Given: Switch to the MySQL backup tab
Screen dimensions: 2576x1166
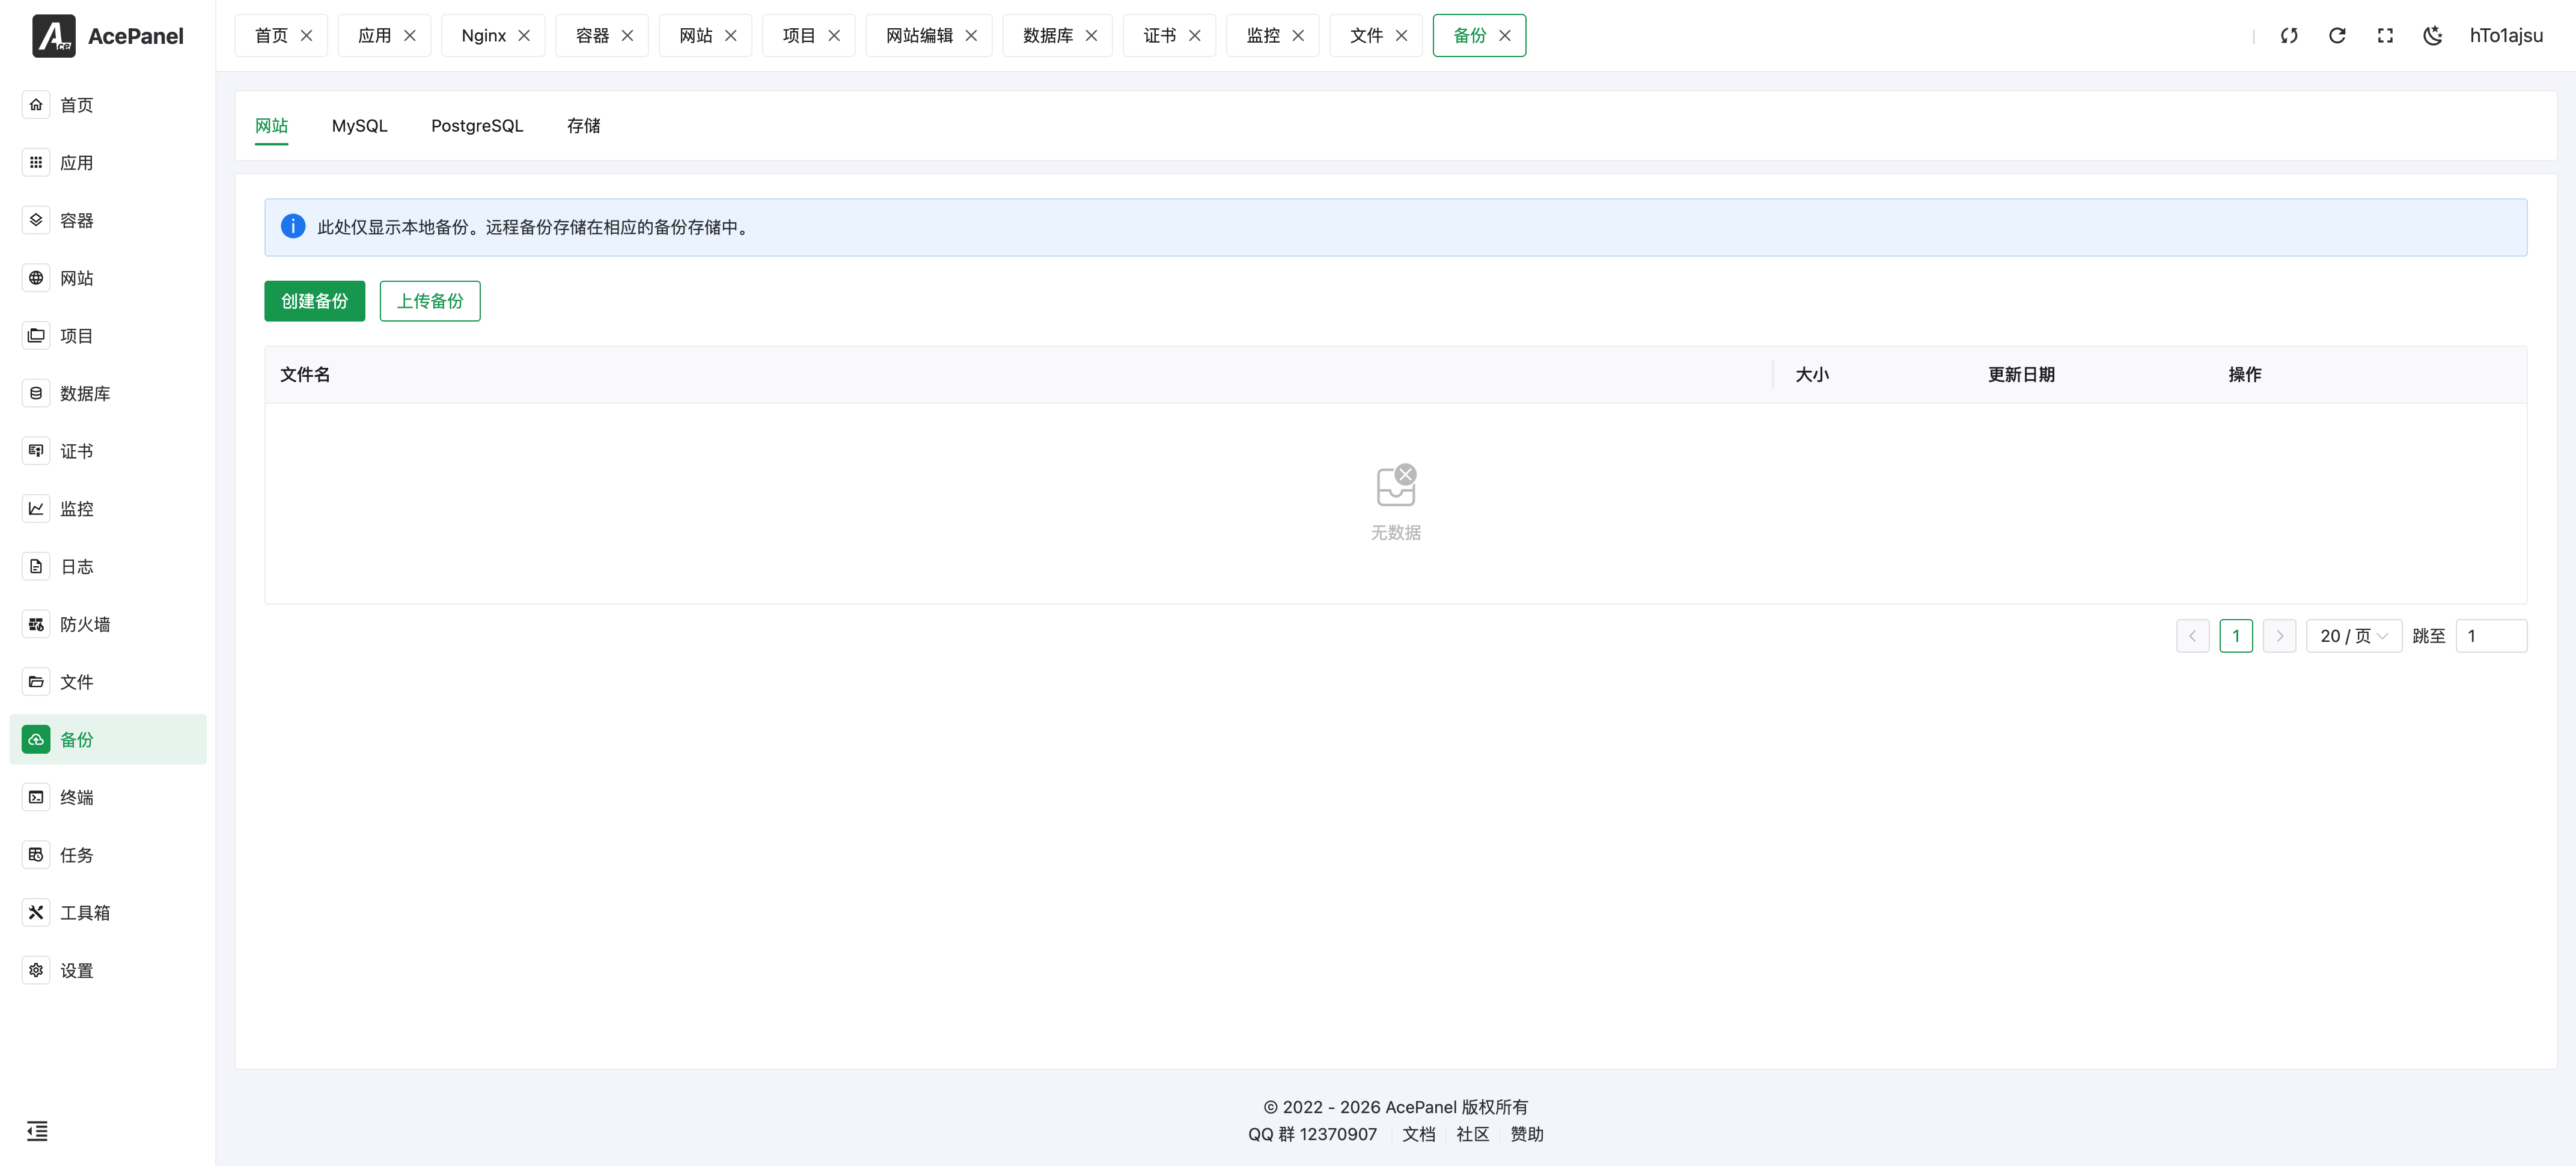Looking at the screenshot, I should (x=359, y=126).
